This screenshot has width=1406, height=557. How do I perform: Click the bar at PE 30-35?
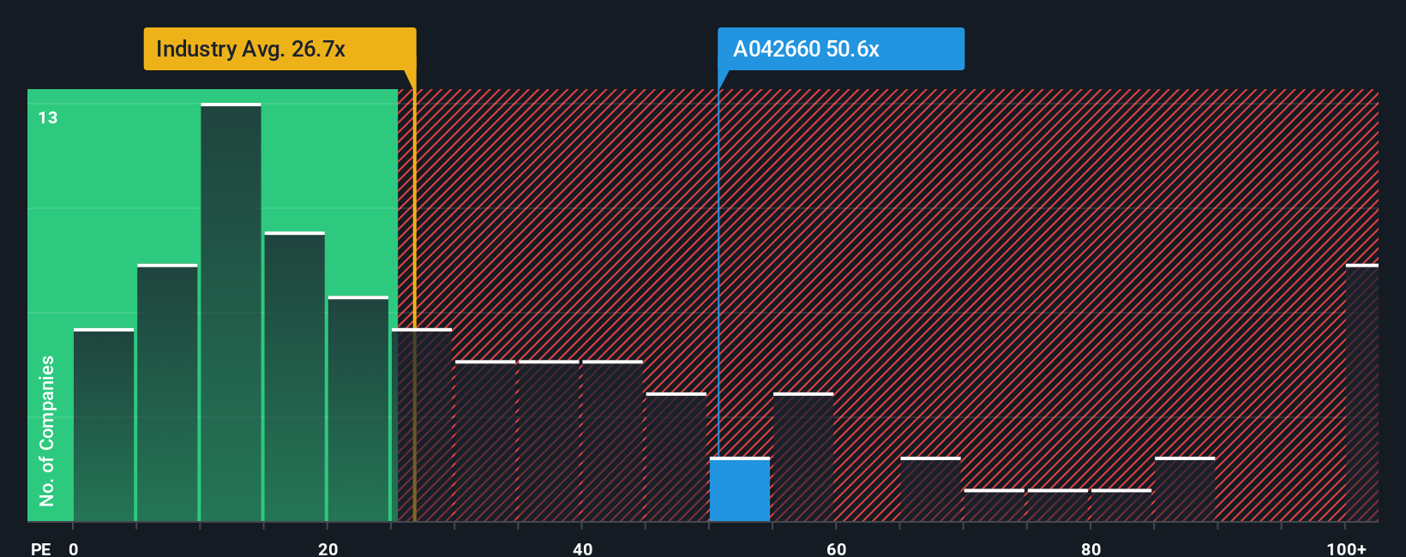click(x=485, y=440)
